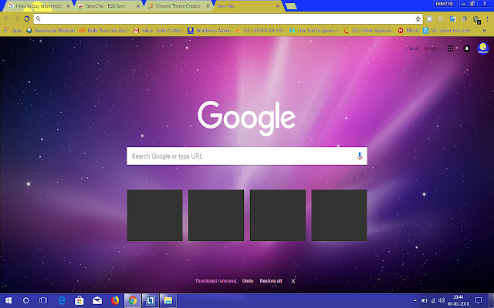This screenshot has width=494, height=308.
Task: Open the battery status icon
Action: click(x=425, y=301)
